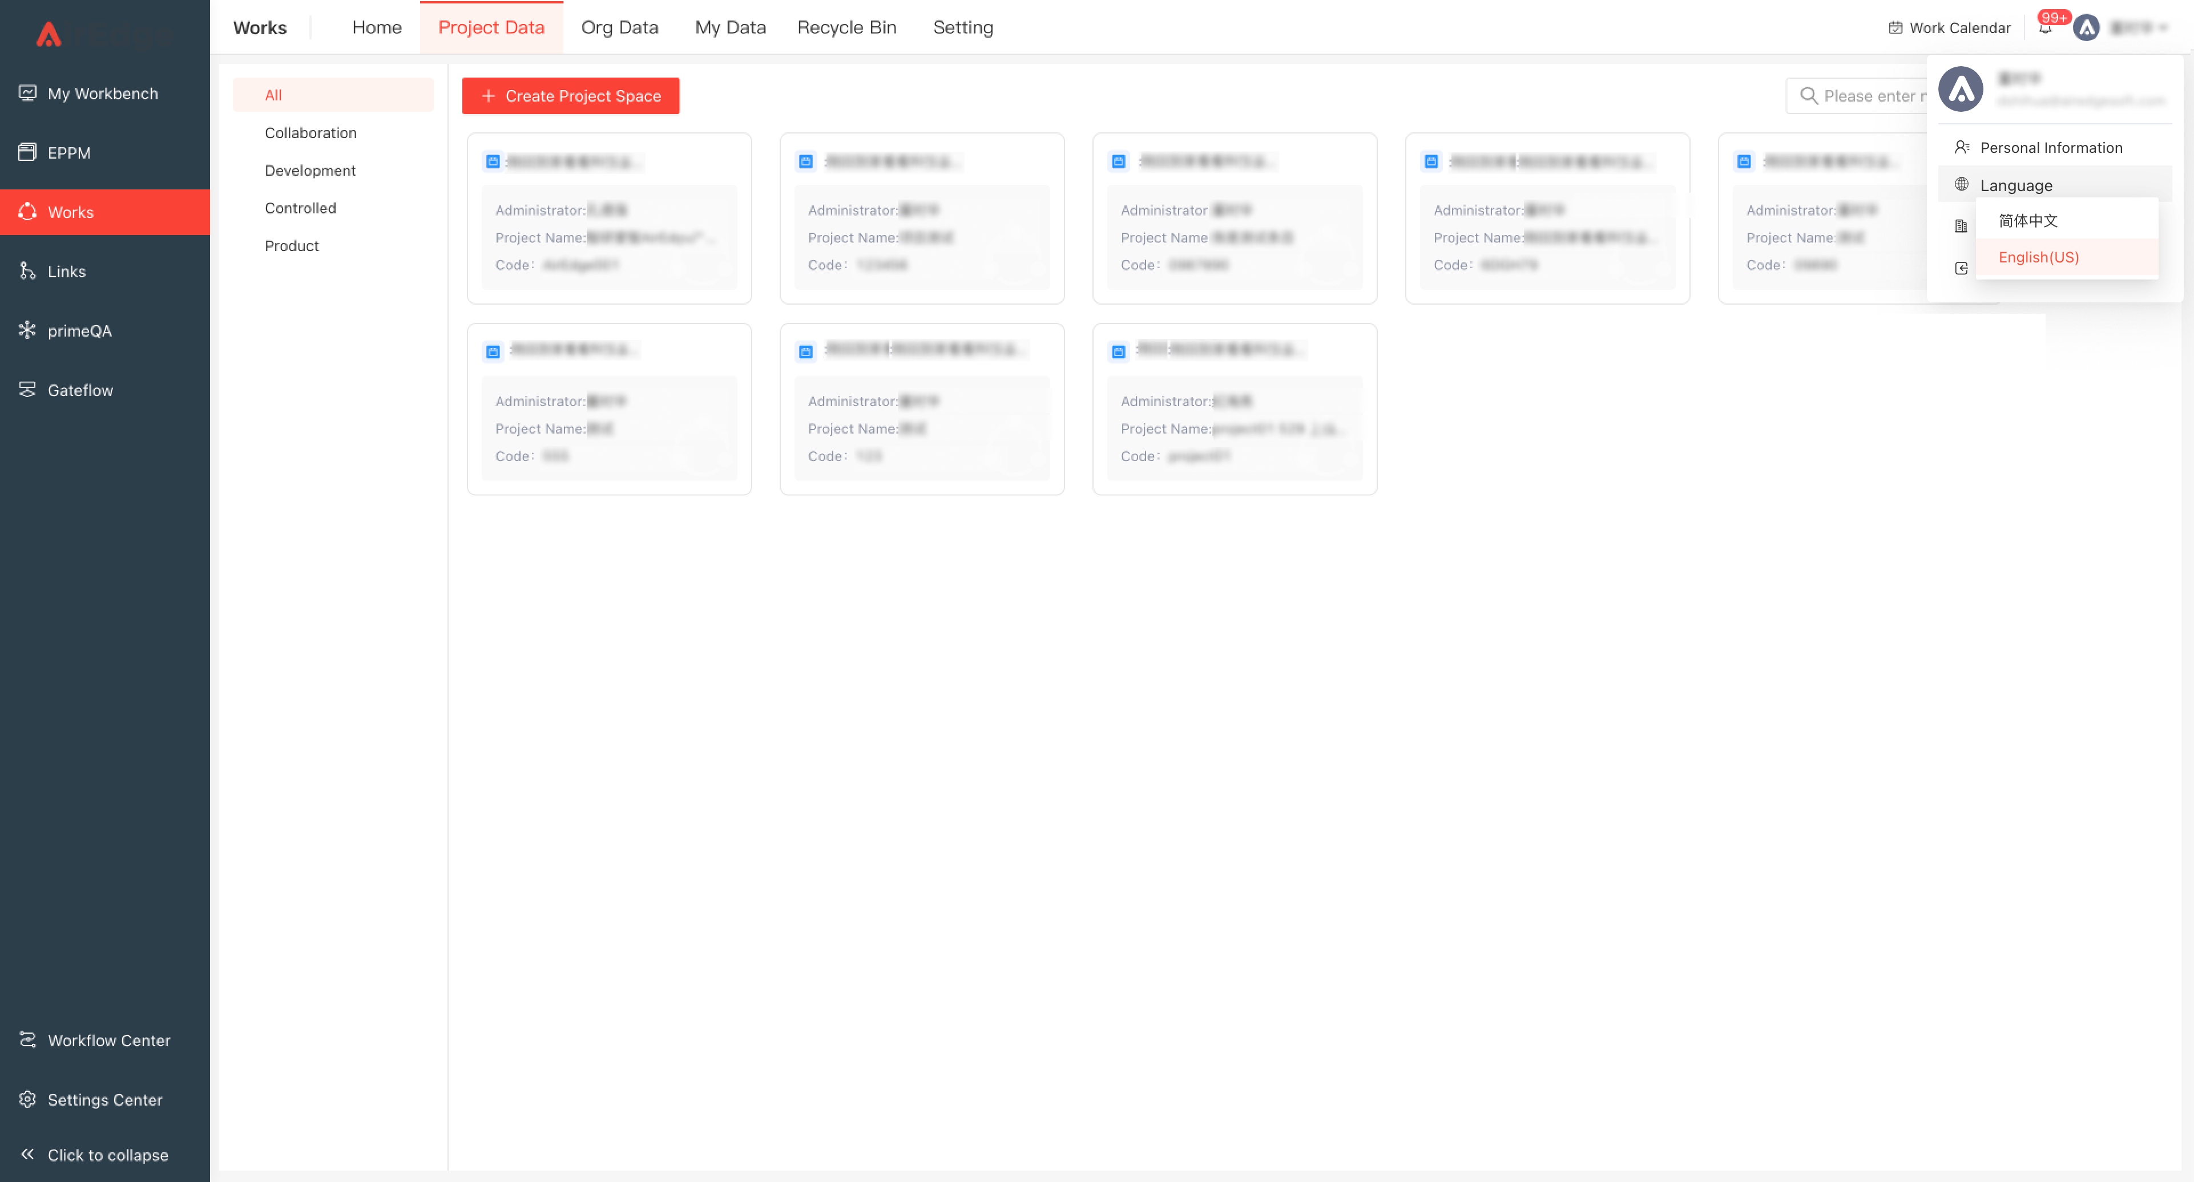Toggle the user account dropdown arrow
This screenshot has height=1182, width=2194.
pos(2163,28)
